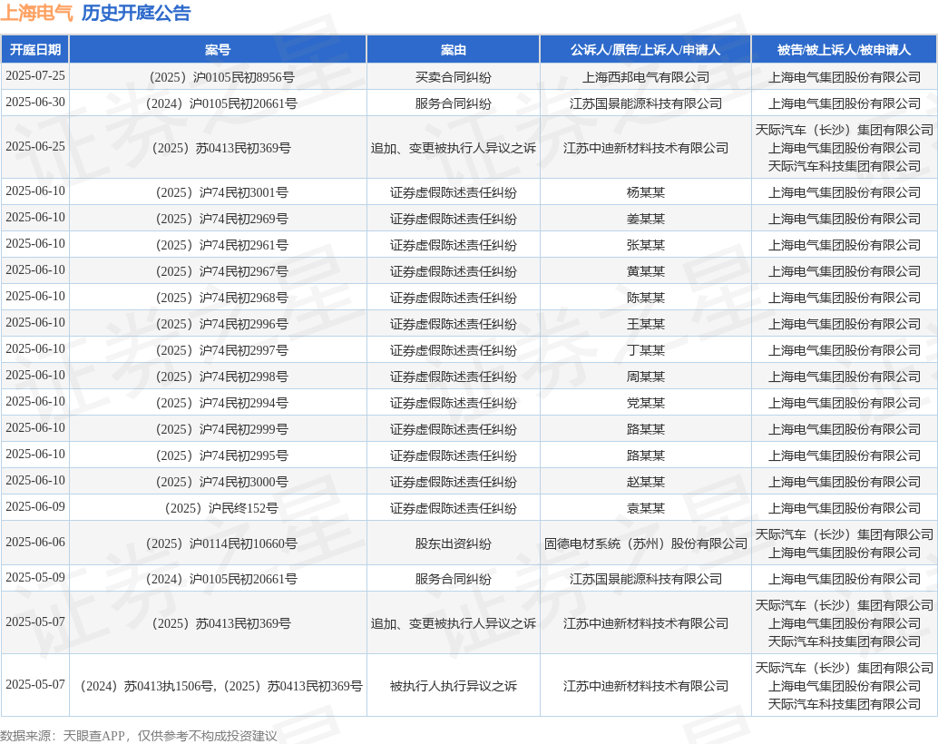Select case number (2025)沪74民初2994号
Viewport: 938px width, 744px height.
[x=221, y=404]
